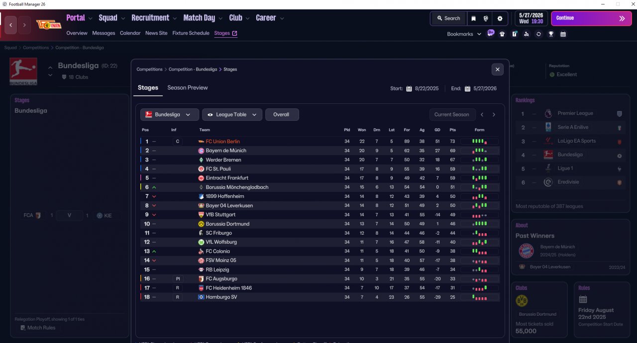Click the Competitions breadcrumb in dialog
Viewport: 637px width, 343px height.
click(x=150, y=70)
